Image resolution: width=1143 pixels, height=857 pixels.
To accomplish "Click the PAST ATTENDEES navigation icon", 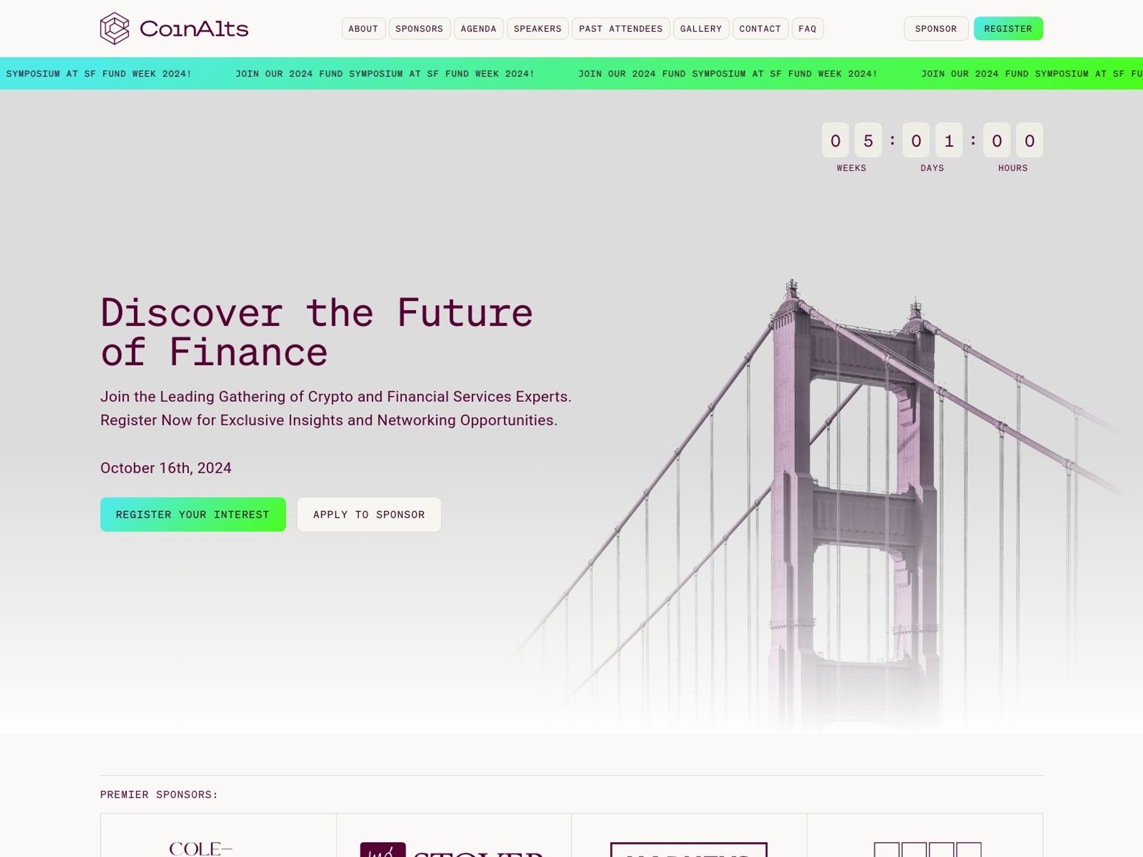I will tap(619, 28).
